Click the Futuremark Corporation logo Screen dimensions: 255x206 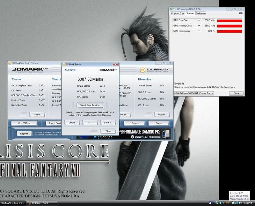point(155,70)
